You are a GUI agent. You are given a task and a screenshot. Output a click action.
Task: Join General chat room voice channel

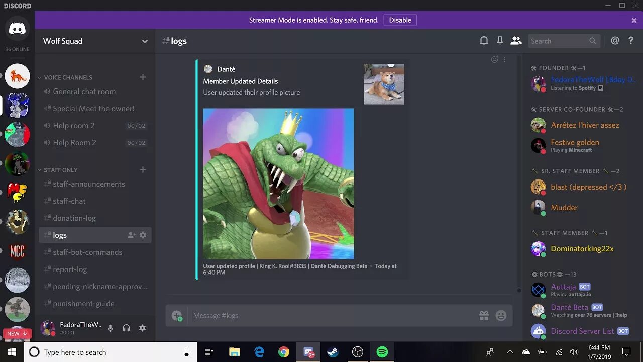coord(95,92)
